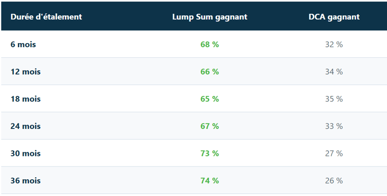Click the green 68 % Lump Sum value
Image resolution: width=387 pixels, height=196 pixels.
pos(210,45)
